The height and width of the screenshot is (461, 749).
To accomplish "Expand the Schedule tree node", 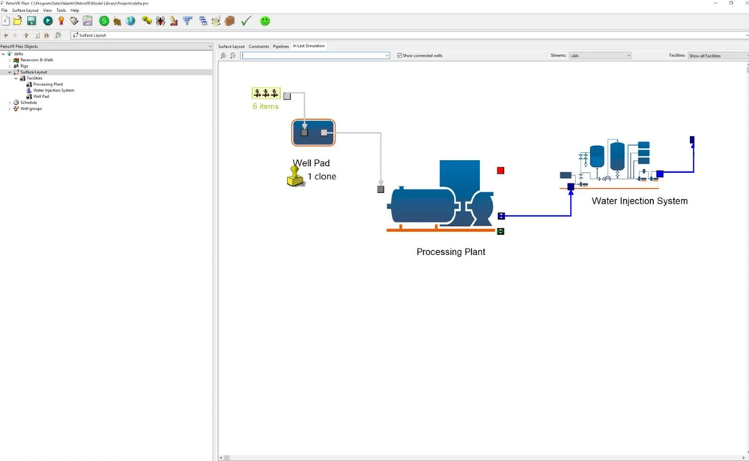I will (10, 103).
